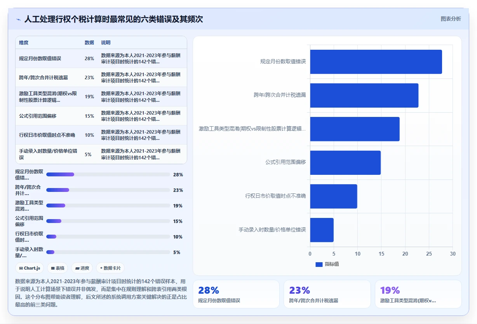
Task: Click the 19% value in table
Action: tap(89, 97)
